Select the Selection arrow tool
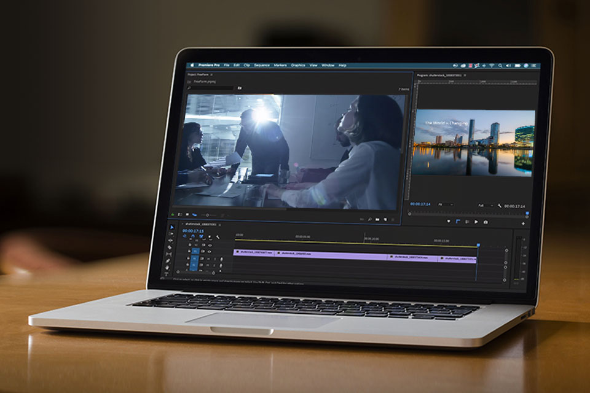This screenshot has height=393, width=590. pos(171,227)
